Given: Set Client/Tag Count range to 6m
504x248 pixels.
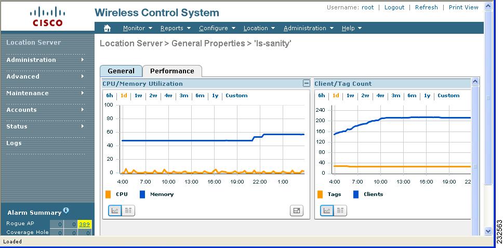Looking at the screenshot, I should point(412,96).
